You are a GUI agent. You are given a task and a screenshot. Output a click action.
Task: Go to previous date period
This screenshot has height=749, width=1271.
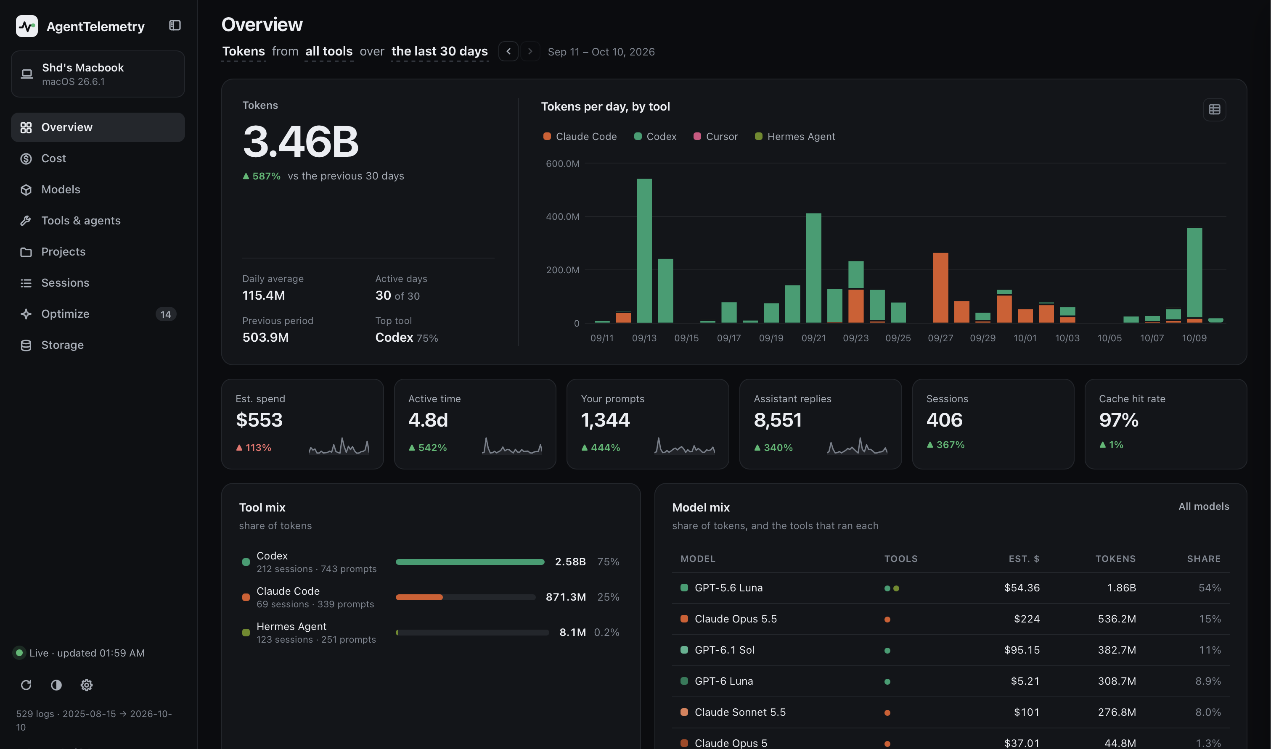508,51
